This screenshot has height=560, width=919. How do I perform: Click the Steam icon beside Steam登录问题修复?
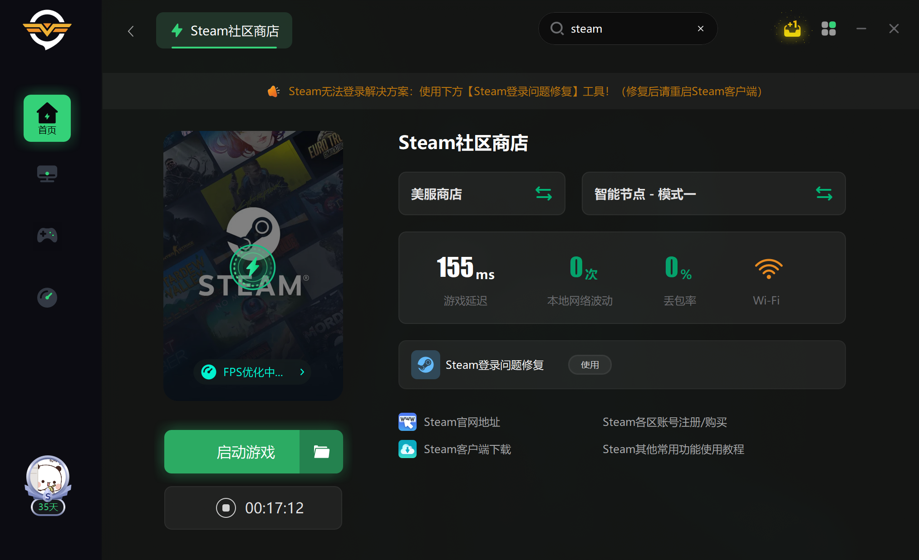click(x=425, y=365)
